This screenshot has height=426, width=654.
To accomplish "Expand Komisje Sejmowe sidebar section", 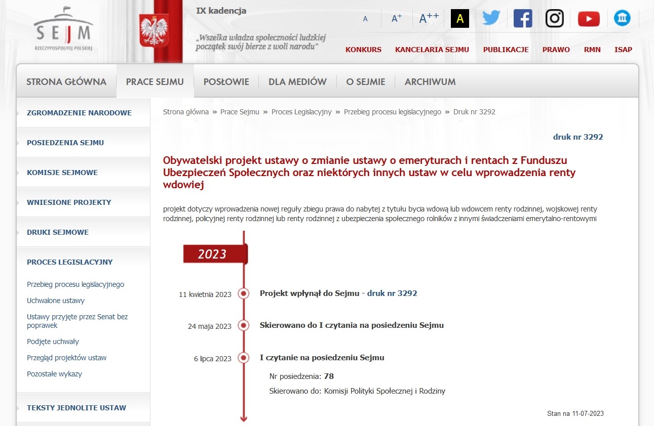I will pyautogui.click(x=62, y=173).
